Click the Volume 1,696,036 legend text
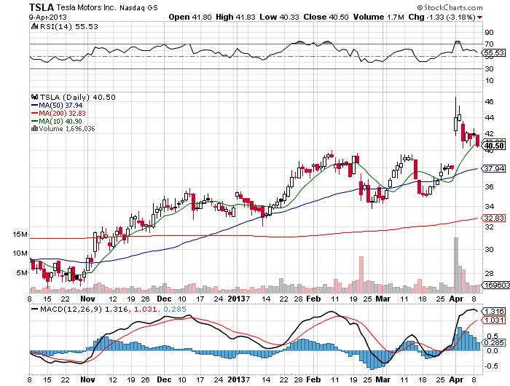Image resolution: width=510 pixels, height=386 pixels. (x=67, y=129)
